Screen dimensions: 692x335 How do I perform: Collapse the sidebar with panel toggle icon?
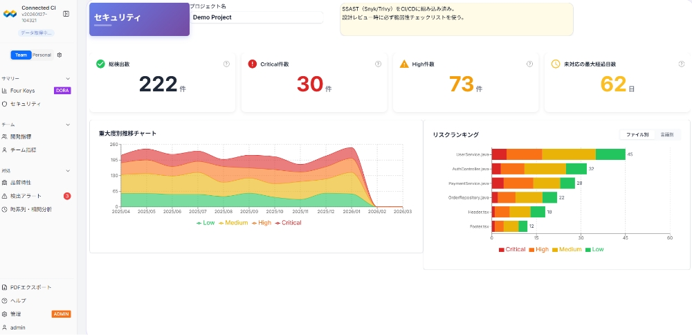point(66,14)
